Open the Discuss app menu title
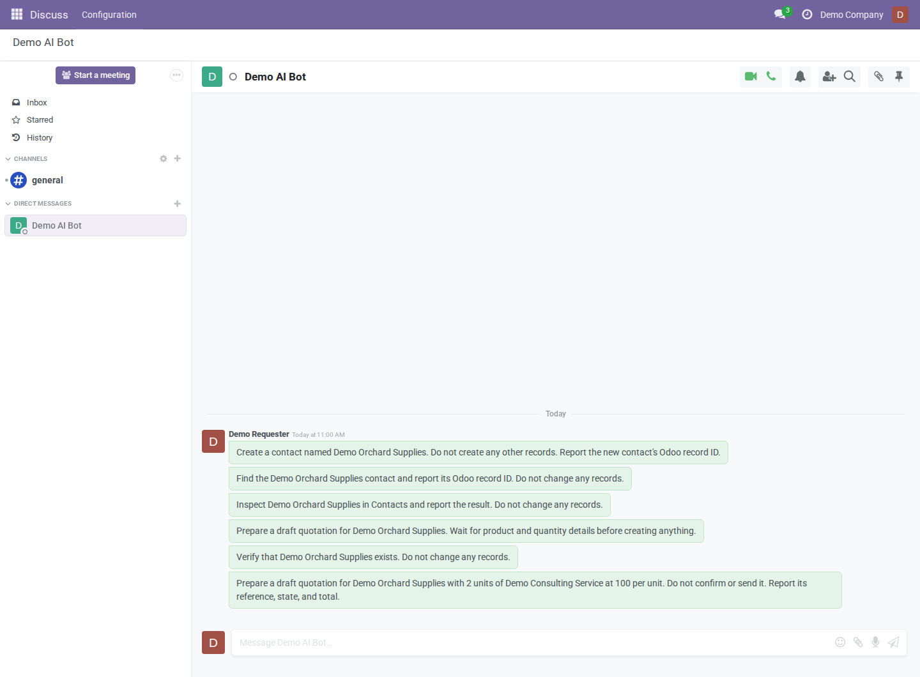The width and height of the screenshot is (920, 677). 49,15
